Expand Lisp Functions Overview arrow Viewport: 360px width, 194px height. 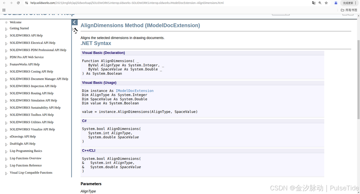(6, 159)
